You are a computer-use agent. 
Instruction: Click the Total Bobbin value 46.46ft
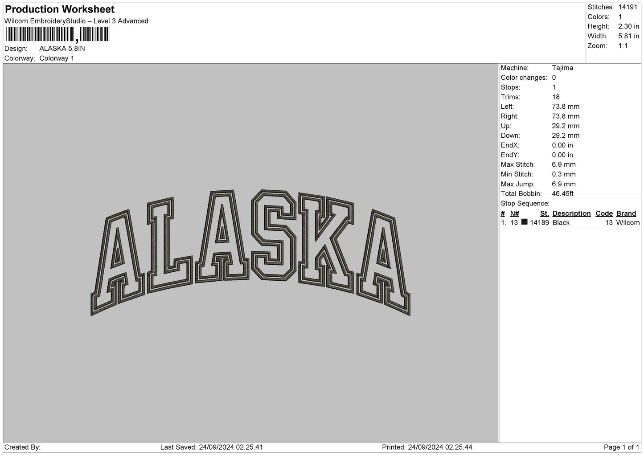point(562,193)
